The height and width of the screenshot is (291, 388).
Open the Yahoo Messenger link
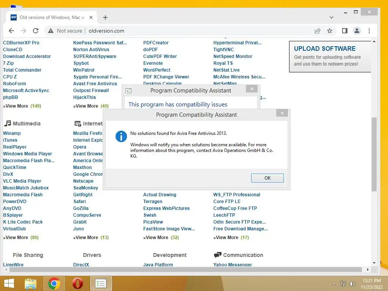[233, 264]
